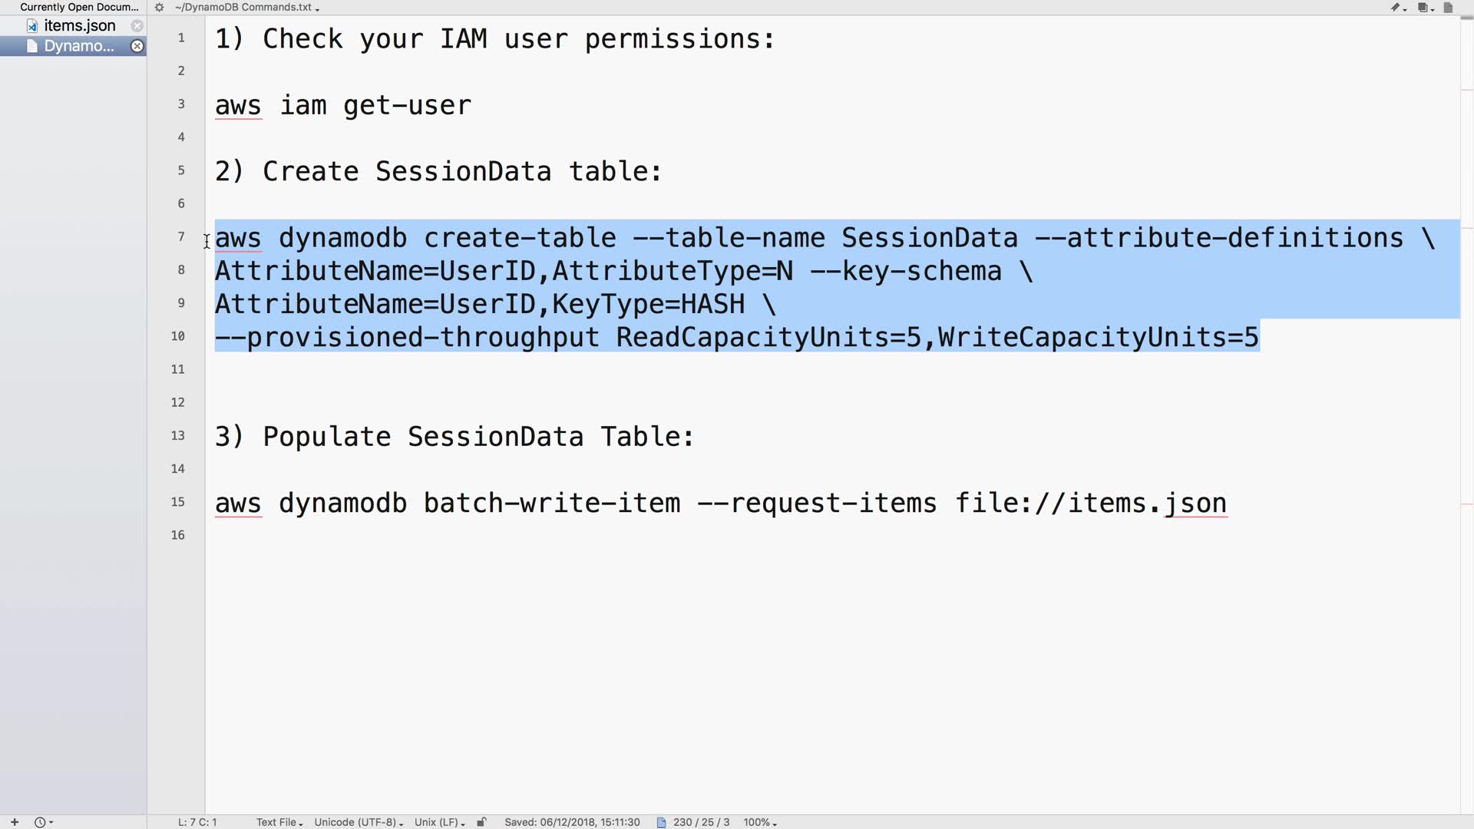Screen dimensions: 1474x829
Task: Close the DynamoDB Commands document in sidebar
Action: click(137, 46)
